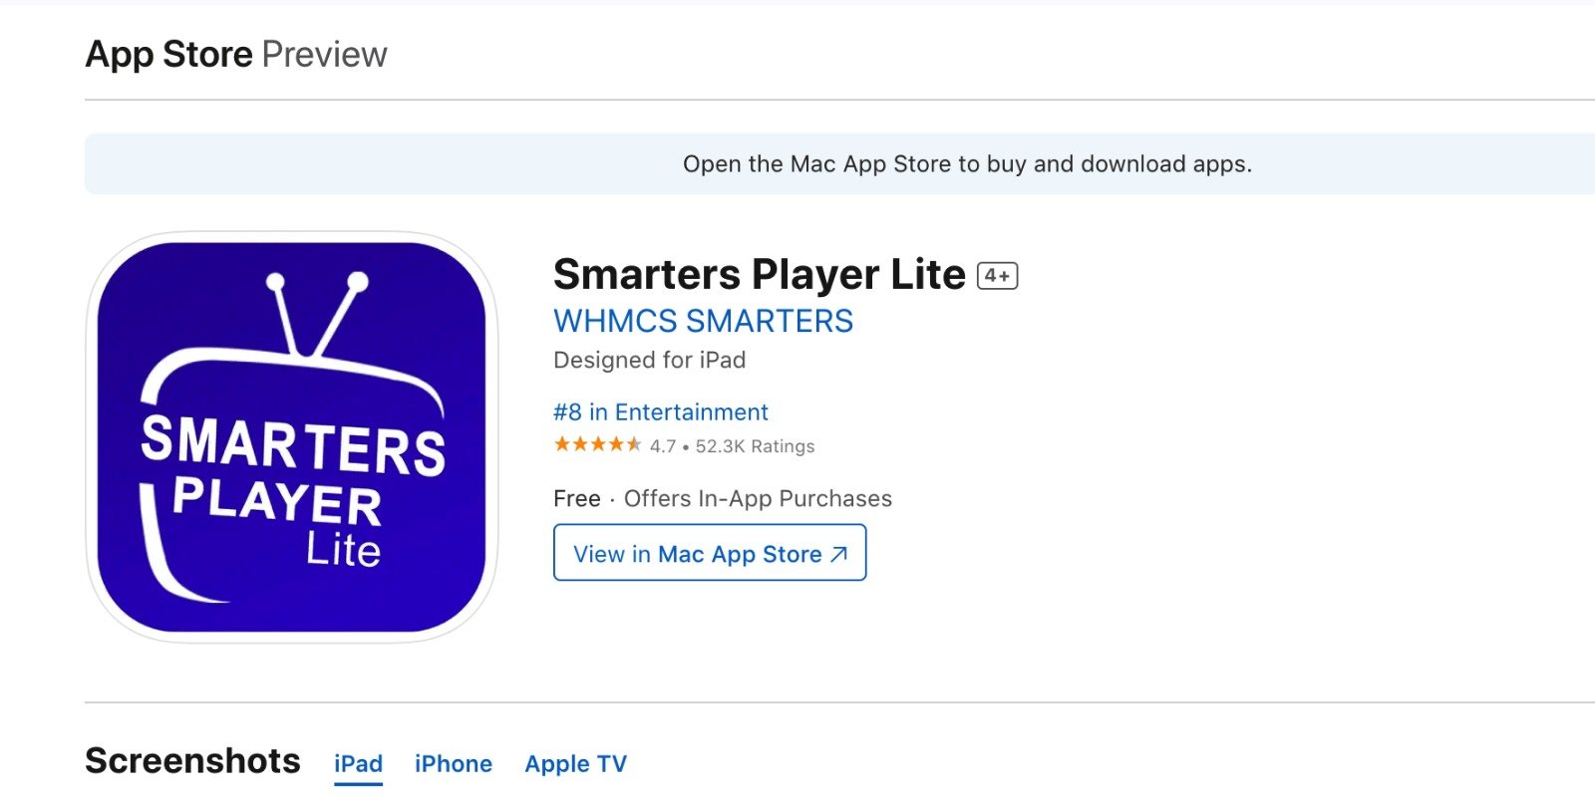The height and width of the screenshot is (797, 1595).
Task: Click the antenna on the TV logo
Action: (317, 314)
